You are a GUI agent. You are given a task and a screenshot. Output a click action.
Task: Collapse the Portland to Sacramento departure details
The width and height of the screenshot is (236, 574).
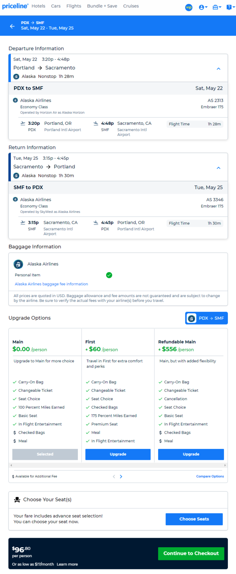point(218,69)
